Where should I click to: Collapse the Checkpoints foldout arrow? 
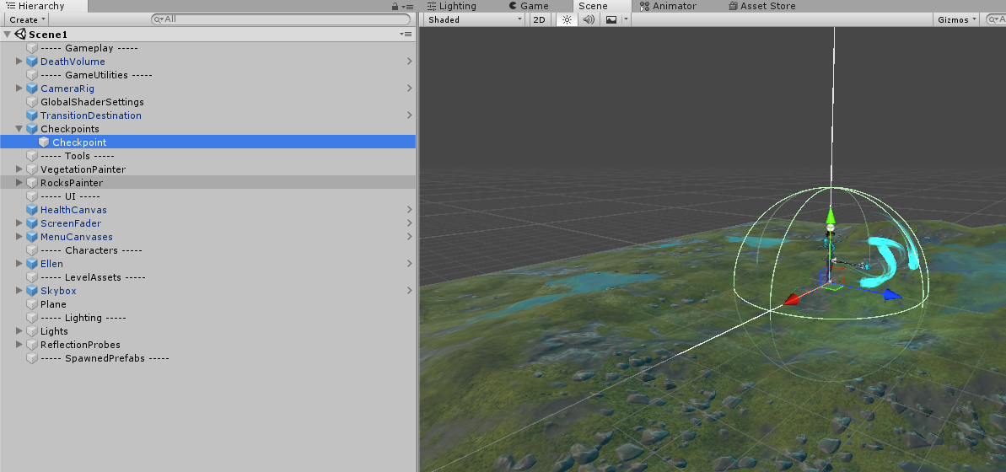pos(19,129)
